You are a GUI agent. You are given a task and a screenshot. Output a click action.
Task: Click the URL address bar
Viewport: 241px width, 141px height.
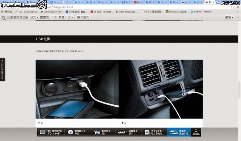(x=123, y=7)
